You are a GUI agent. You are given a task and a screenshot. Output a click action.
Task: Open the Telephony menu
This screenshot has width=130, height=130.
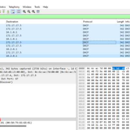click(x=14, y=7)
